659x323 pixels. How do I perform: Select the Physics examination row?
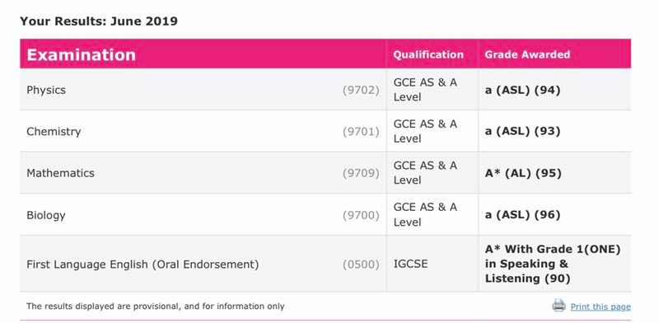click(325, 90)
